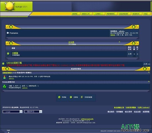Image resolution: width=152 pixels, height=133 pixels.
Task: Open the eXtremepixels developer link
Action: pyautogui.click(x=87, y=119)
